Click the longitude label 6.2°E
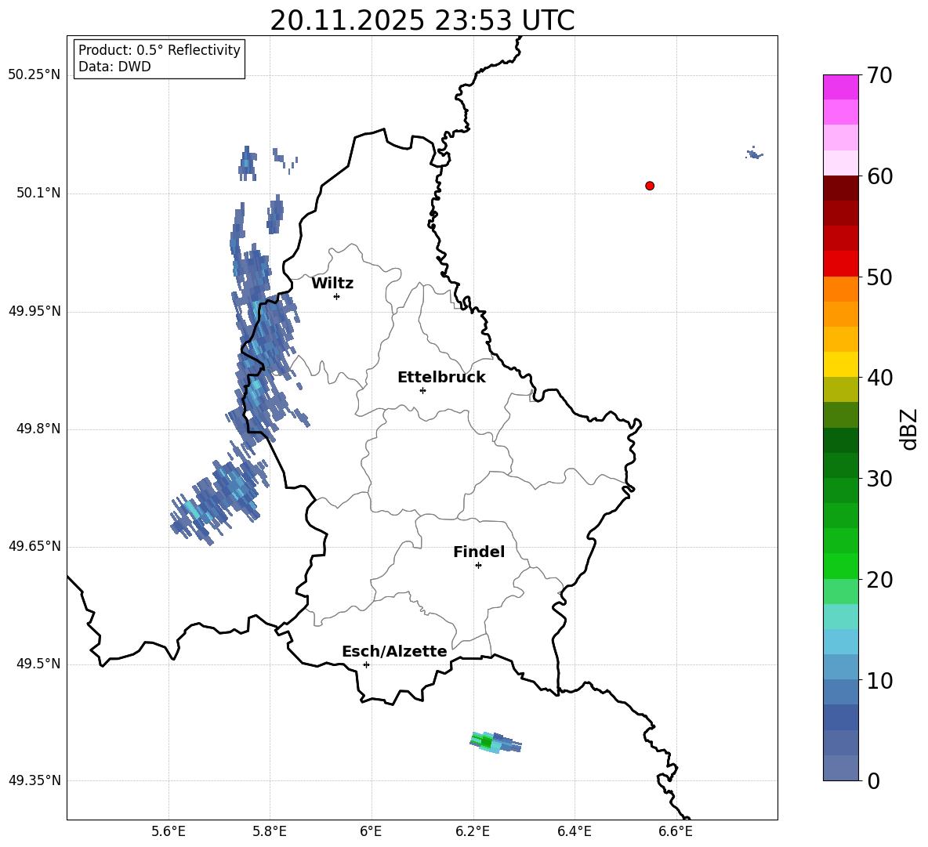The height and width of the screenshot is (847, 928). (x=473, y=832)
